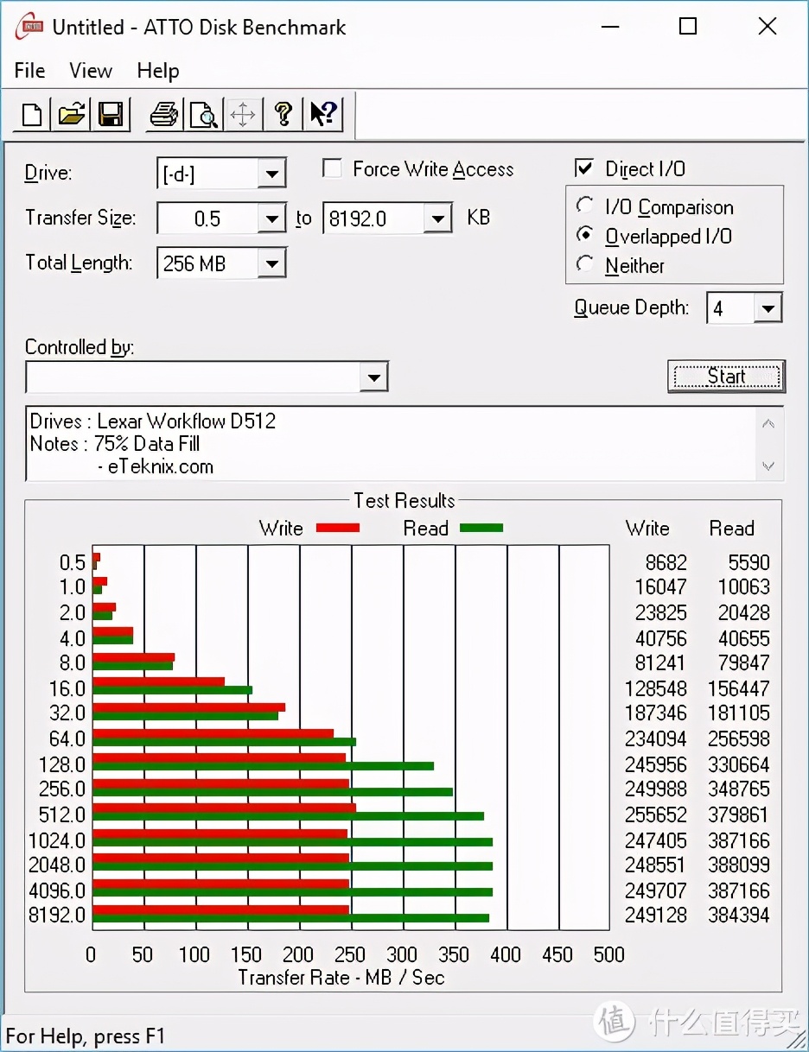Open Print Preview via magnifier icon
Viewport: 809px width, 1052px height.
tap(204, 114)
